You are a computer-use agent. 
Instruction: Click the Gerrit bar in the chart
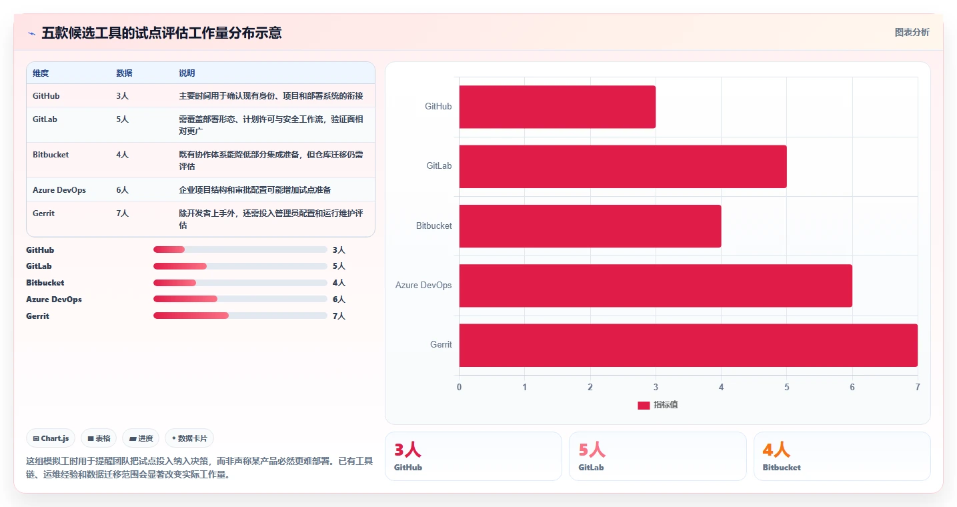[x=688, y=345]
